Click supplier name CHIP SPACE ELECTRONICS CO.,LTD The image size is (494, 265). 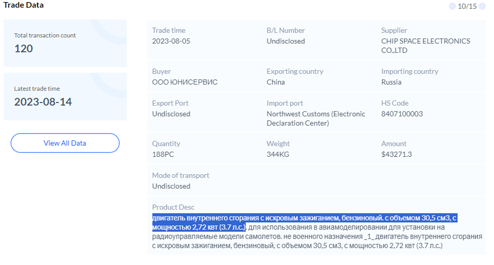click(x=425, y=46)
